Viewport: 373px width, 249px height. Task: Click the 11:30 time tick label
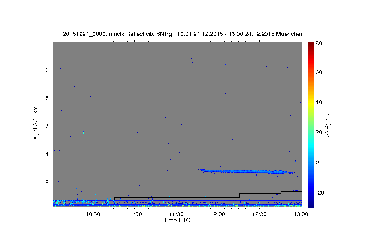(x=176, y=214)
